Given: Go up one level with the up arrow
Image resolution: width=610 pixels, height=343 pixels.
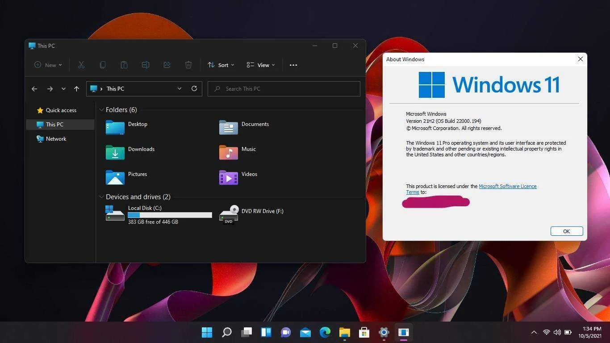Looking at the screenshot, I should click(x=76, y=89).
